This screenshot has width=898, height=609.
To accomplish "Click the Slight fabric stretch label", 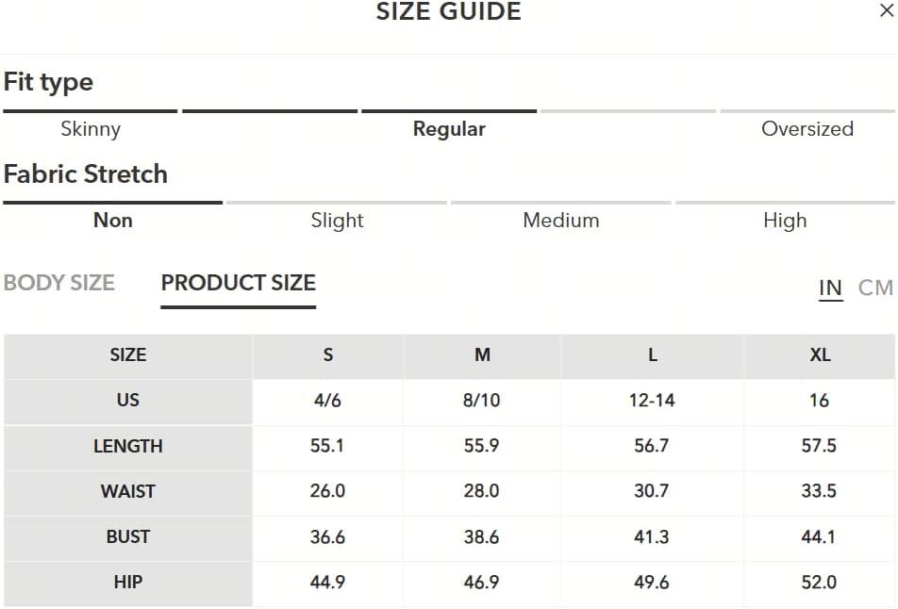I will click(337, 221).
